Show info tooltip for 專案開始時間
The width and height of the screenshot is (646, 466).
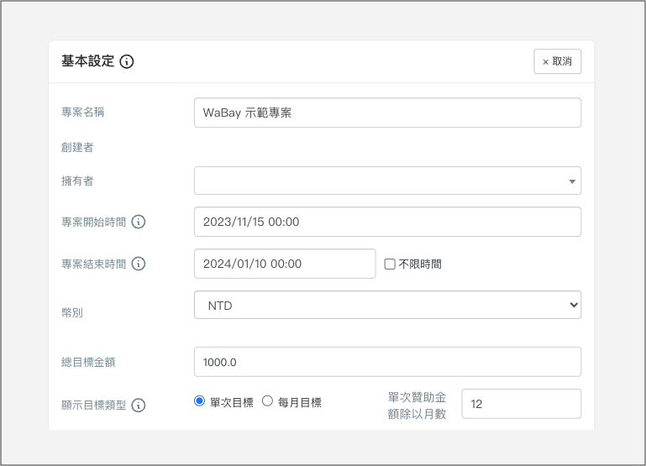(139, 222)
